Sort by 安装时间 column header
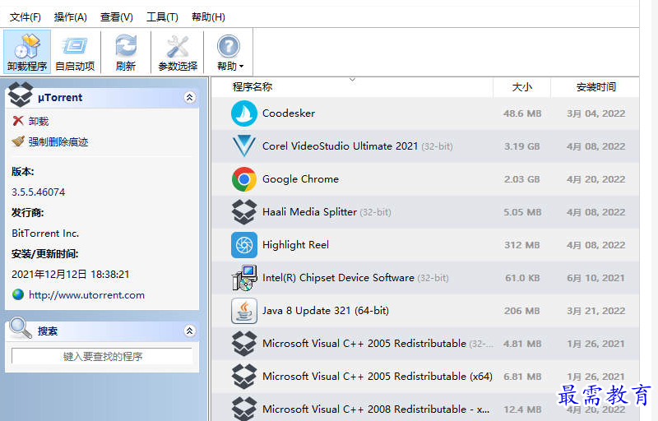 point(595,87)
